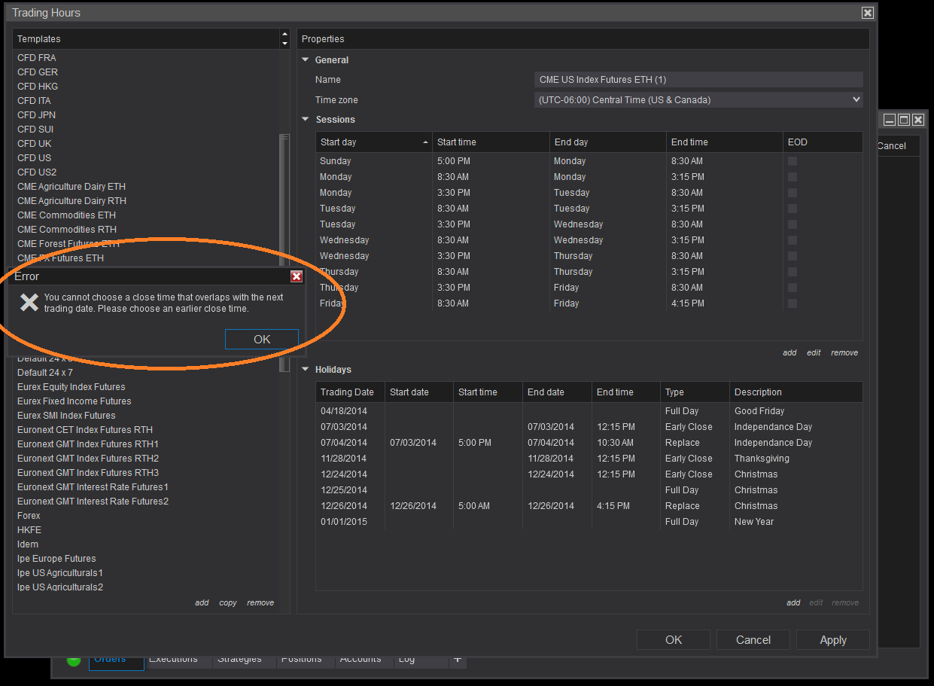Screen dimensions: 934x686
Task: Open the Time zone dropdown
Action: 856,99
